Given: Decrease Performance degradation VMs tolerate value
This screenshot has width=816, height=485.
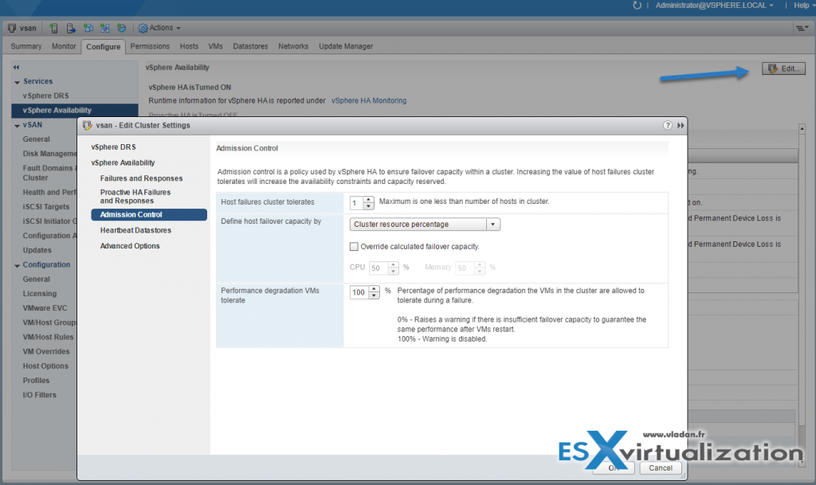Looking at the screenshot, I should 375,295.
